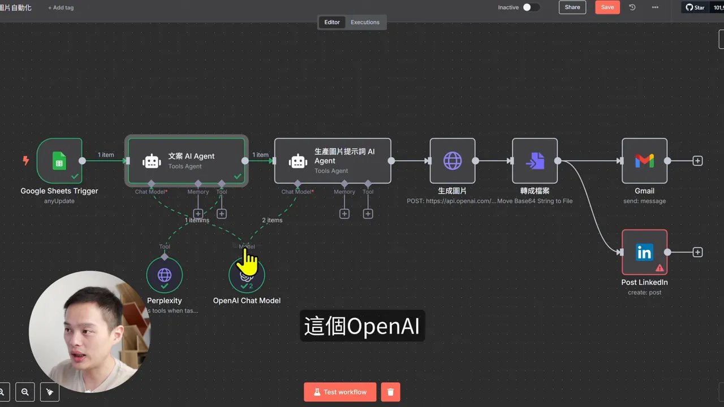Click the 'POST: https://api.openai.com/...' text
The height and width of the screenshot is (407, 724).
pyautogui.click(x=451, y=201)
